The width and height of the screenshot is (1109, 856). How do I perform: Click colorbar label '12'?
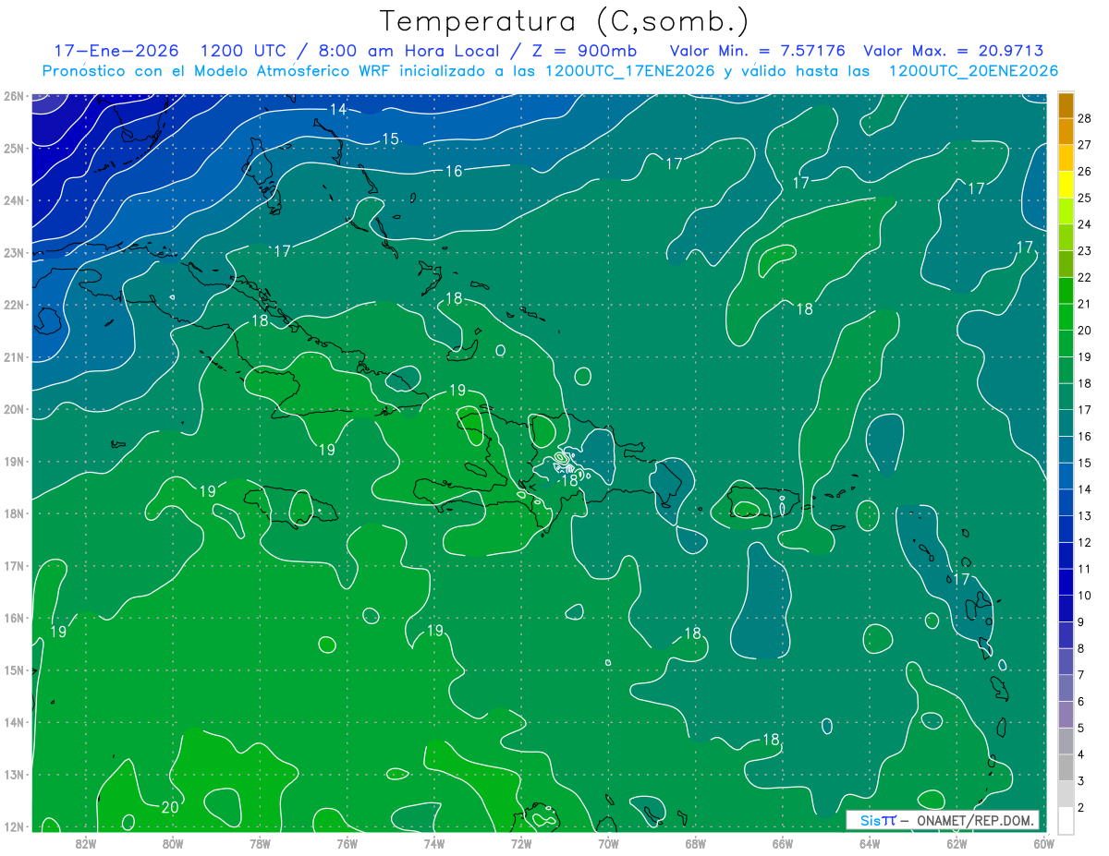pyautogui.click(x=1084, y=542)
